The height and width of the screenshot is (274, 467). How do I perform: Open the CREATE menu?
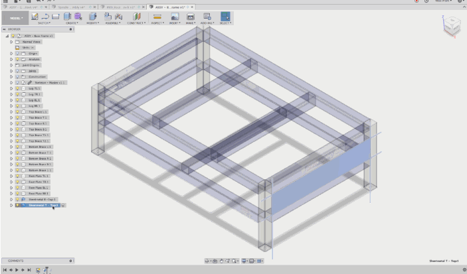click(x=72, y=23)
